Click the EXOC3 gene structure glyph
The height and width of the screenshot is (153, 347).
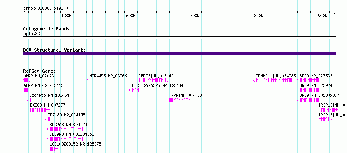[40, 110]
